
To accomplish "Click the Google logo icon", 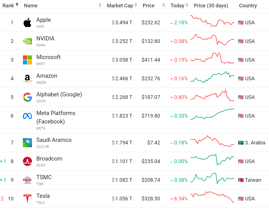I will [x=27, y=97].
